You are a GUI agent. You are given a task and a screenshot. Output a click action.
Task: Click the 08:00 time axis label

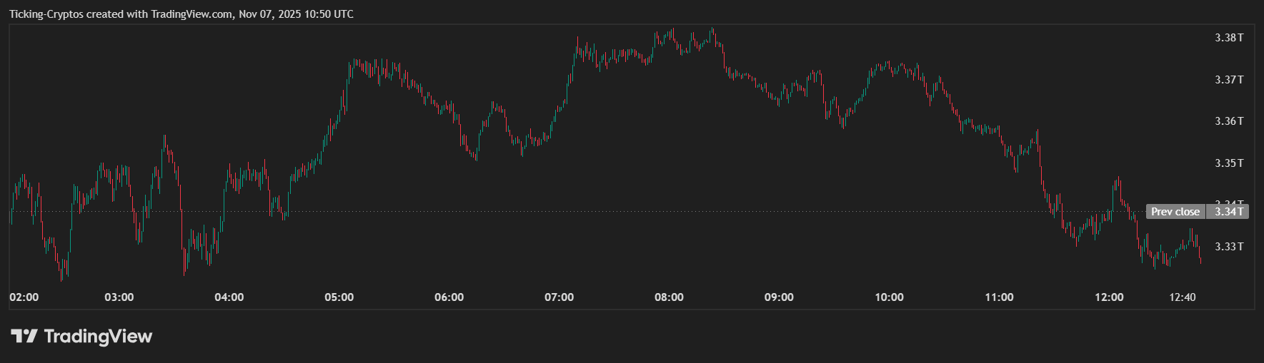(x=670, y=297)
